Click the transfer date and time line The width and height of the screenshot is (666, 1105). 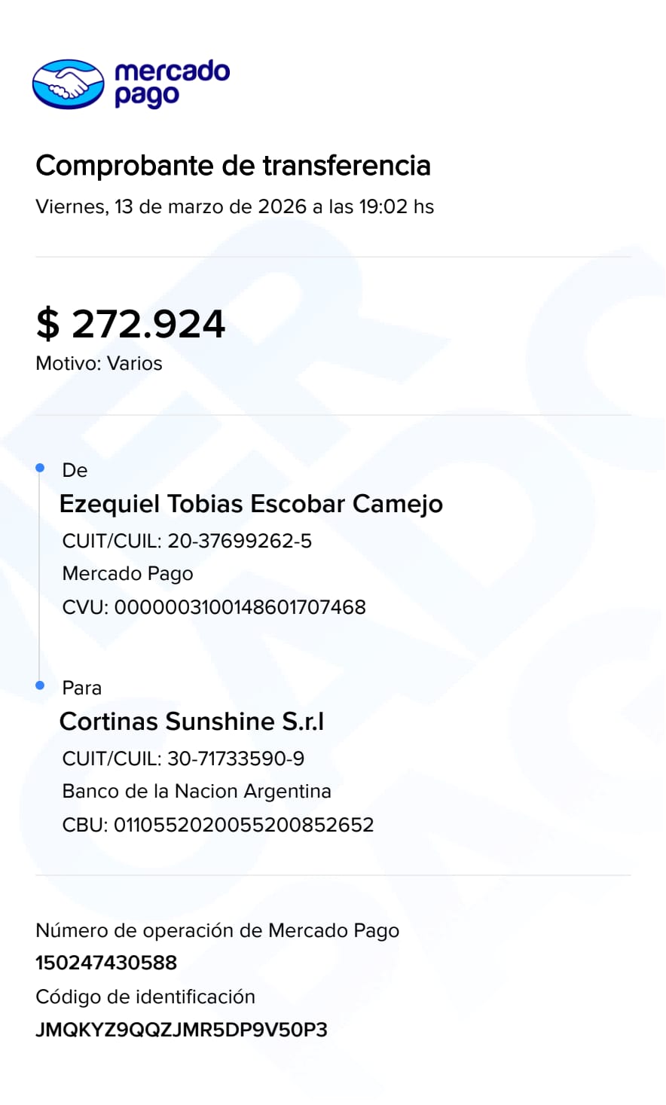point(234,206)
